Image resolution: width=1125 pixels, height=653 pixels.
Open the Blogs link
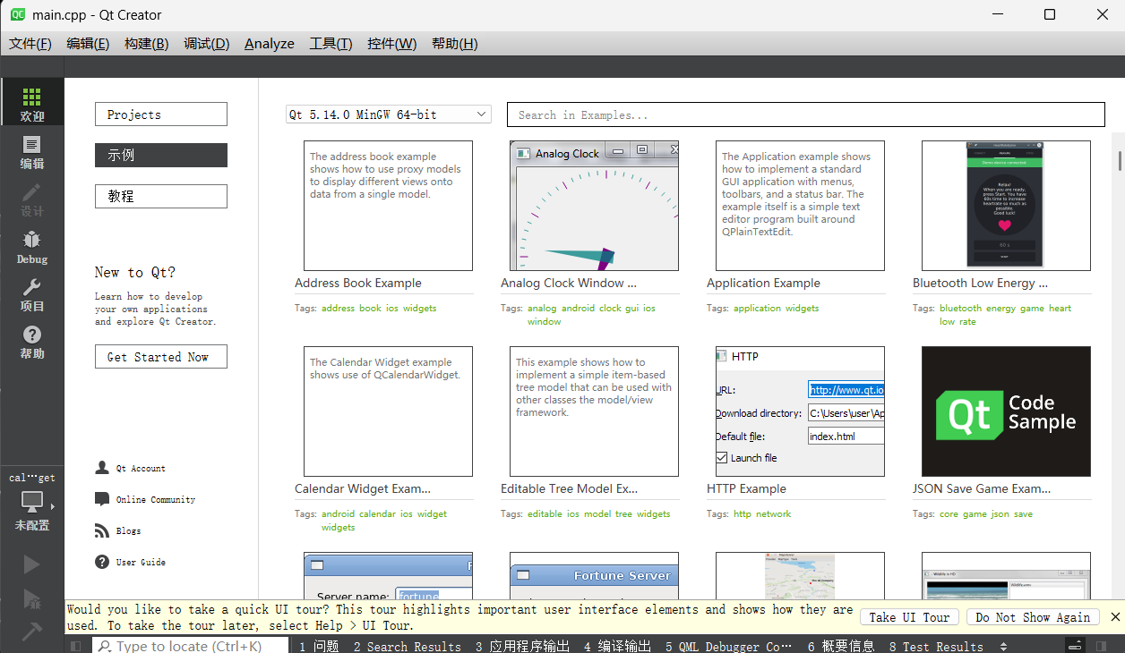pos(128,530)
